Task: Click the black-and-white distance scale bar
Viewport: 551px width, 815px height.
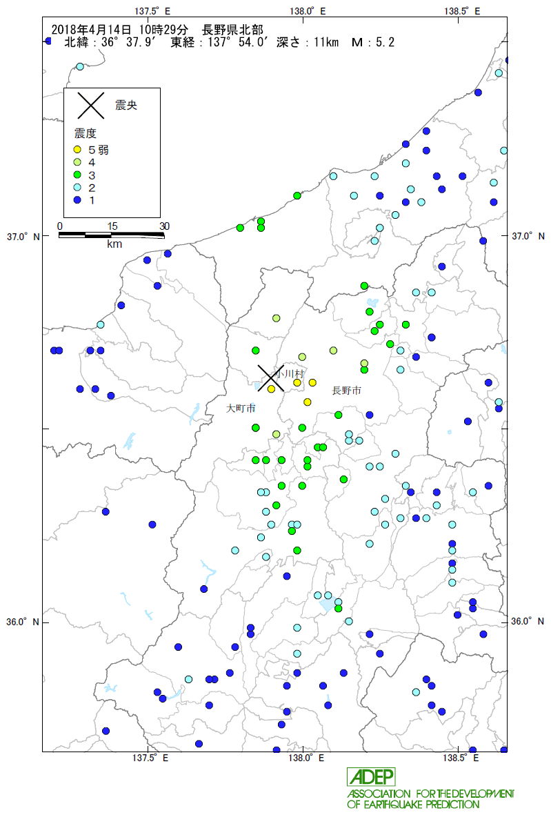Action: [112, 235]
